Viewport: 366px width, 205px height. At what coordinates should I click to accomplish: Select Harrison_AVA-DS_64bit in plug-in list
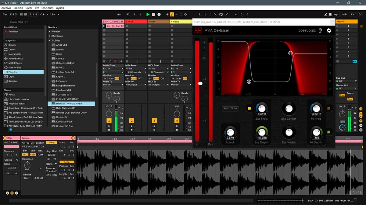tap(72, 104)
